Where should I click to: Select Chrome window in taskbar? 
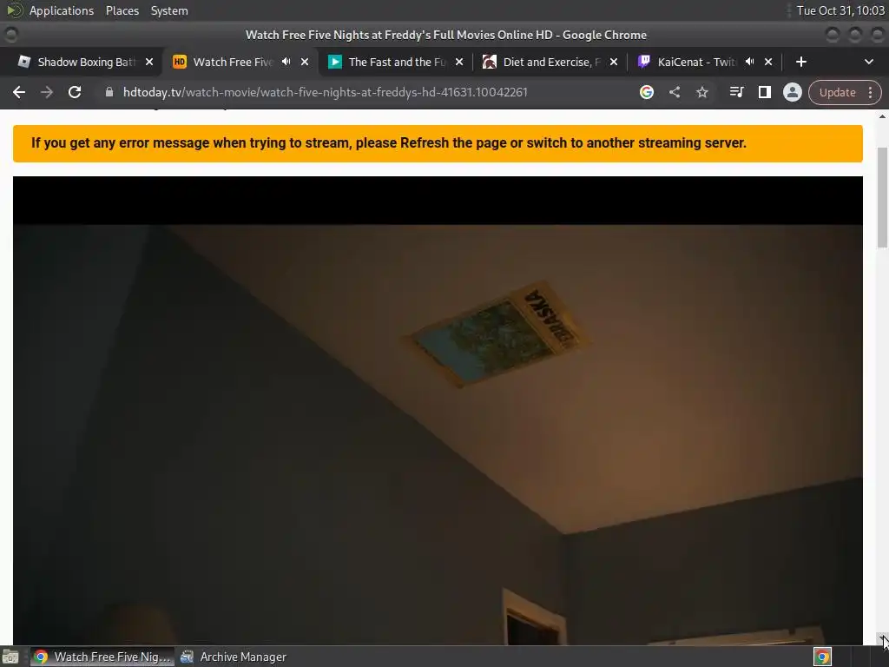[x=102, y=657]
